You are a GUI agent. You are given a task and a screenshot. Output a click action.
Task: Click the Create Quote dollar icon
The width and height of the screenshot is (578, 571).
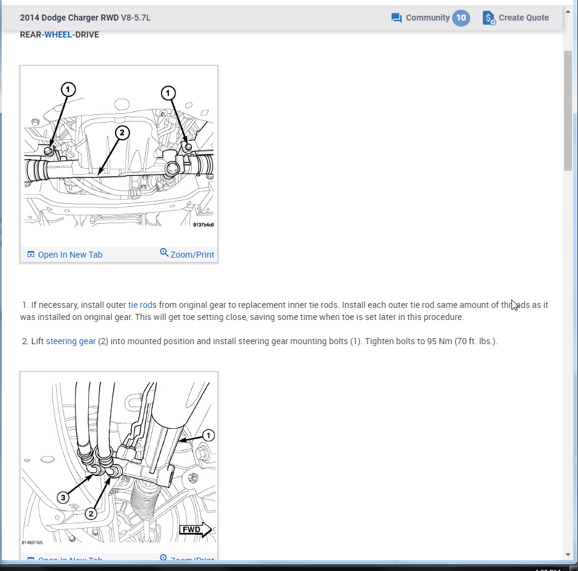pos(489,18)
